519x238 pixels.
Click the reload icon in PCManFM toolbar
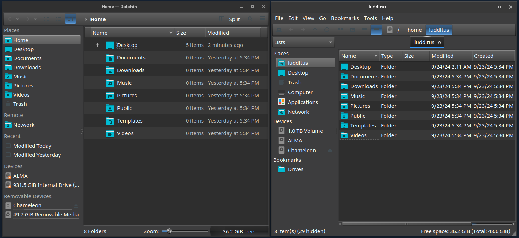(327, 30)
